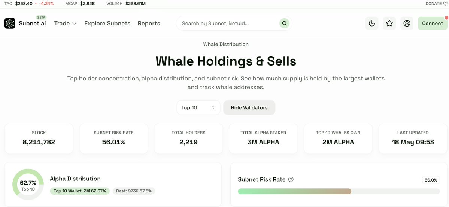
Task: Click the Total Alpha Staked 3M ALPHA card
Action: 263,138
